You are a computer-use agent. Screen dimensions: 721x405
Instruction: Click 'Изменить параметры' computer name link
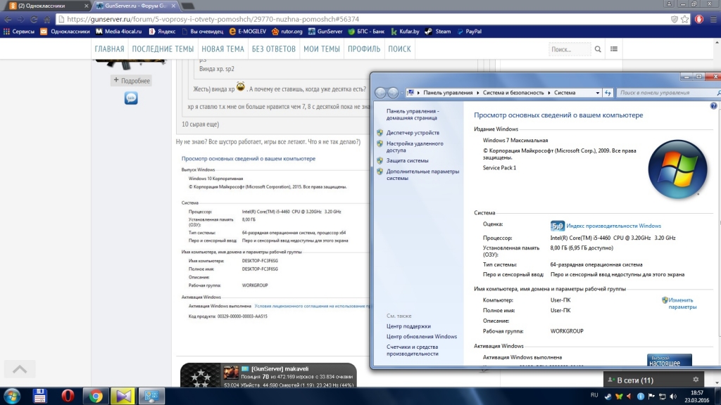682,303
